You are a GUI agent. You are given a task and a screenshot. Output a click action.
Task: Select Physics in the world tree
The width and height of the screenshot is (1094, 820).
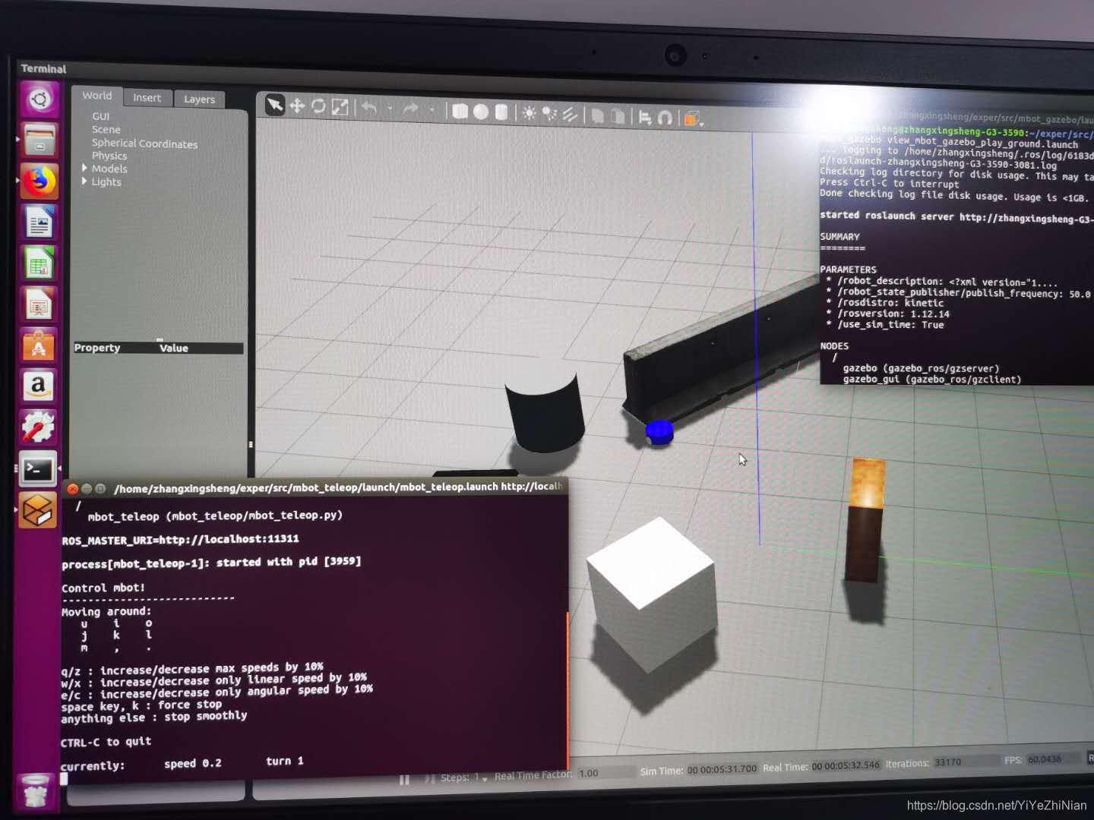tap(109, 156)
